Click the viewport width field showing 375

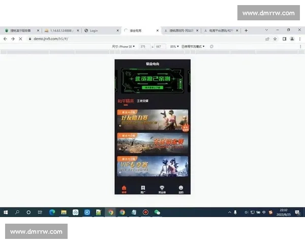pyautogui.click(x=144, y=46)
